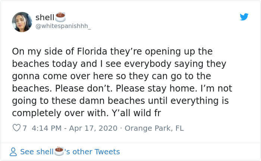Click the word "Florida" in the tweet

(x=92, y=51)
